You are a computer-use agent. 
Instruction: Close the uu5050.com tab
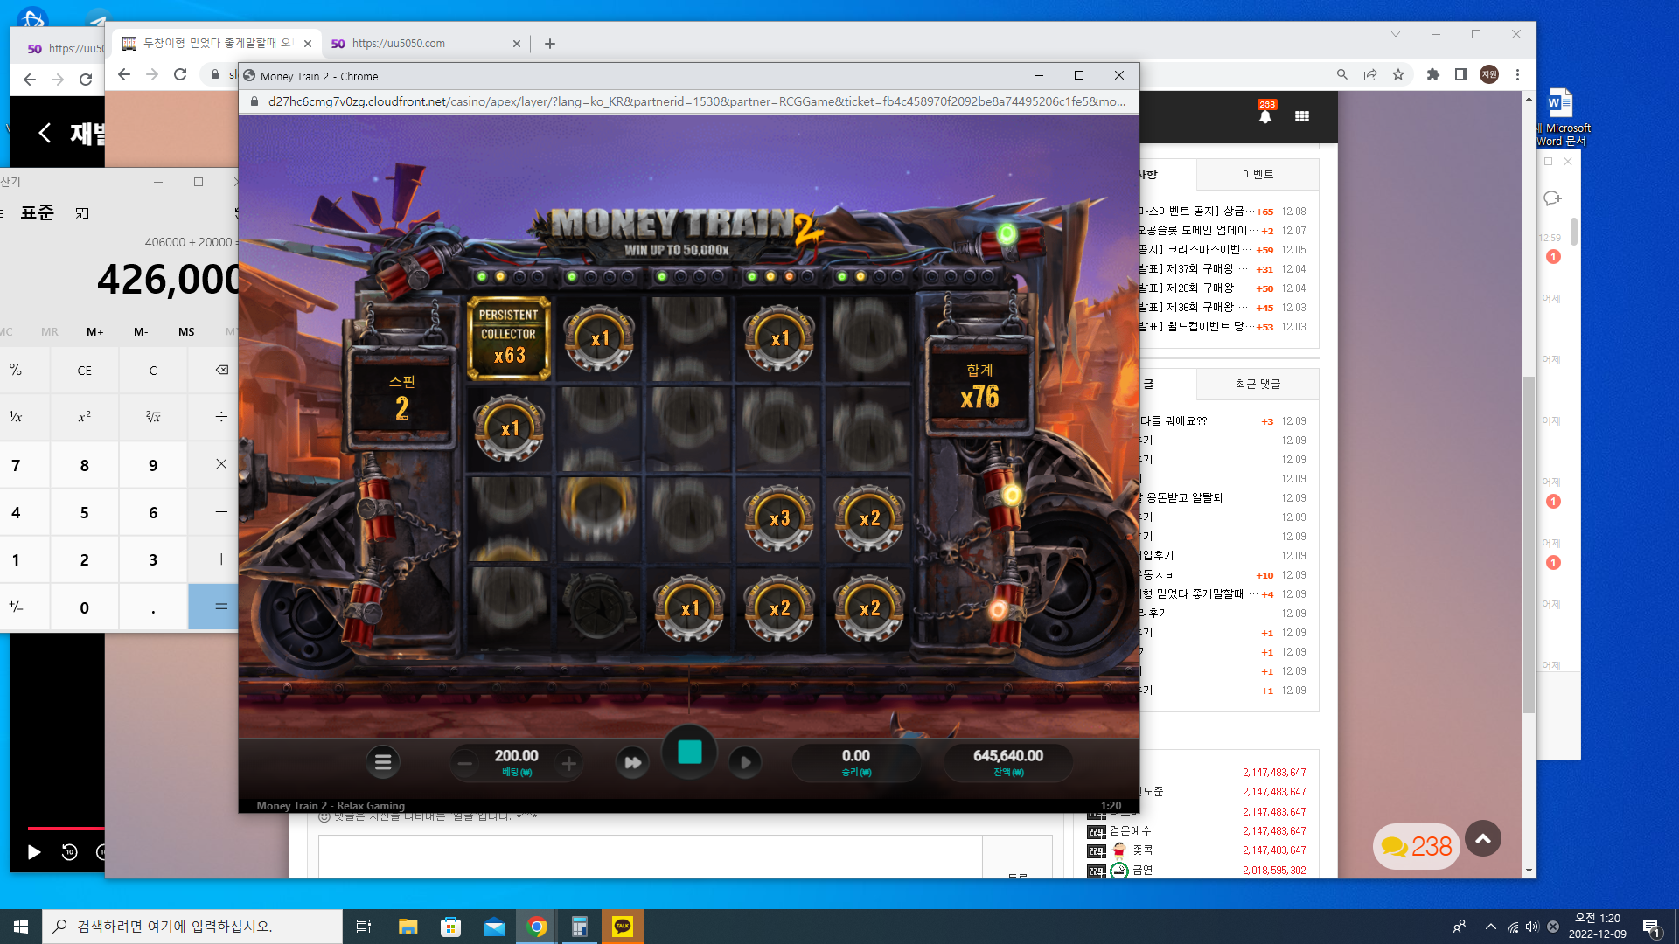(516, 44)
